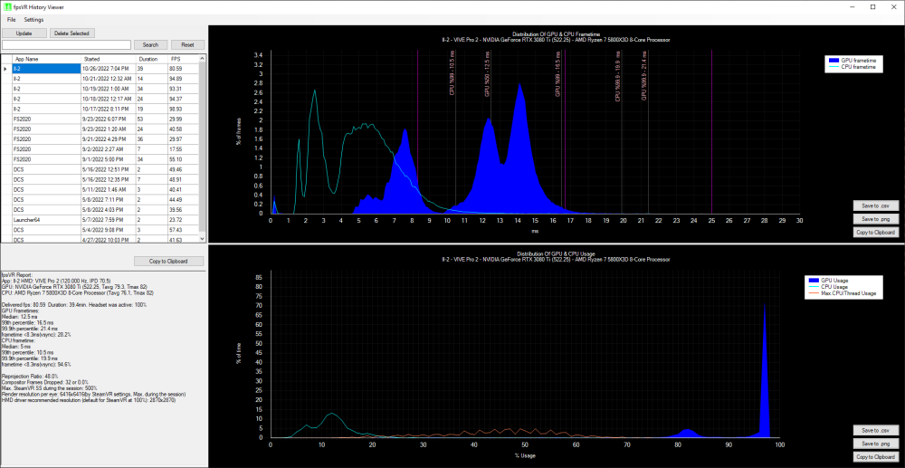905x468 pixels.
Task: Click the blue GPU Usage legend swatch
Action: 814,282
